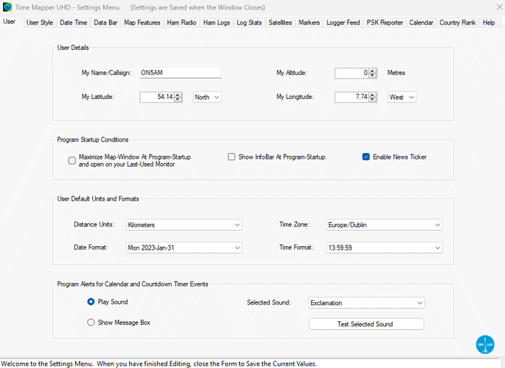Expand the Time Format dropdown

(385, 247)
